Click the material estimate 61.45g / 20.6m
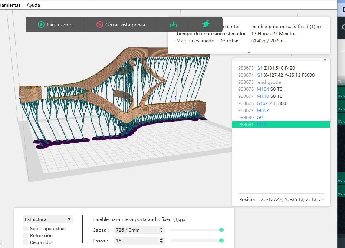 pos(267,41)
